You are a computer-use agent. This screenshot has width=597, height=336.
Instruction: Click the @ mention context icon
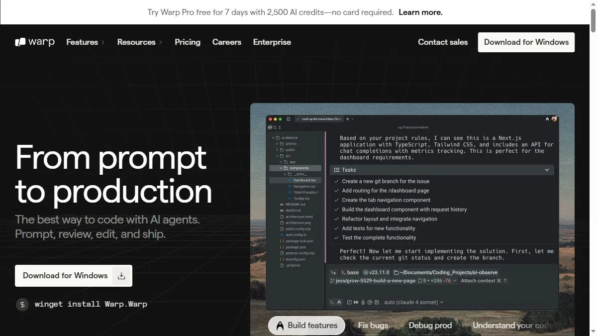(x=370, y=302)
